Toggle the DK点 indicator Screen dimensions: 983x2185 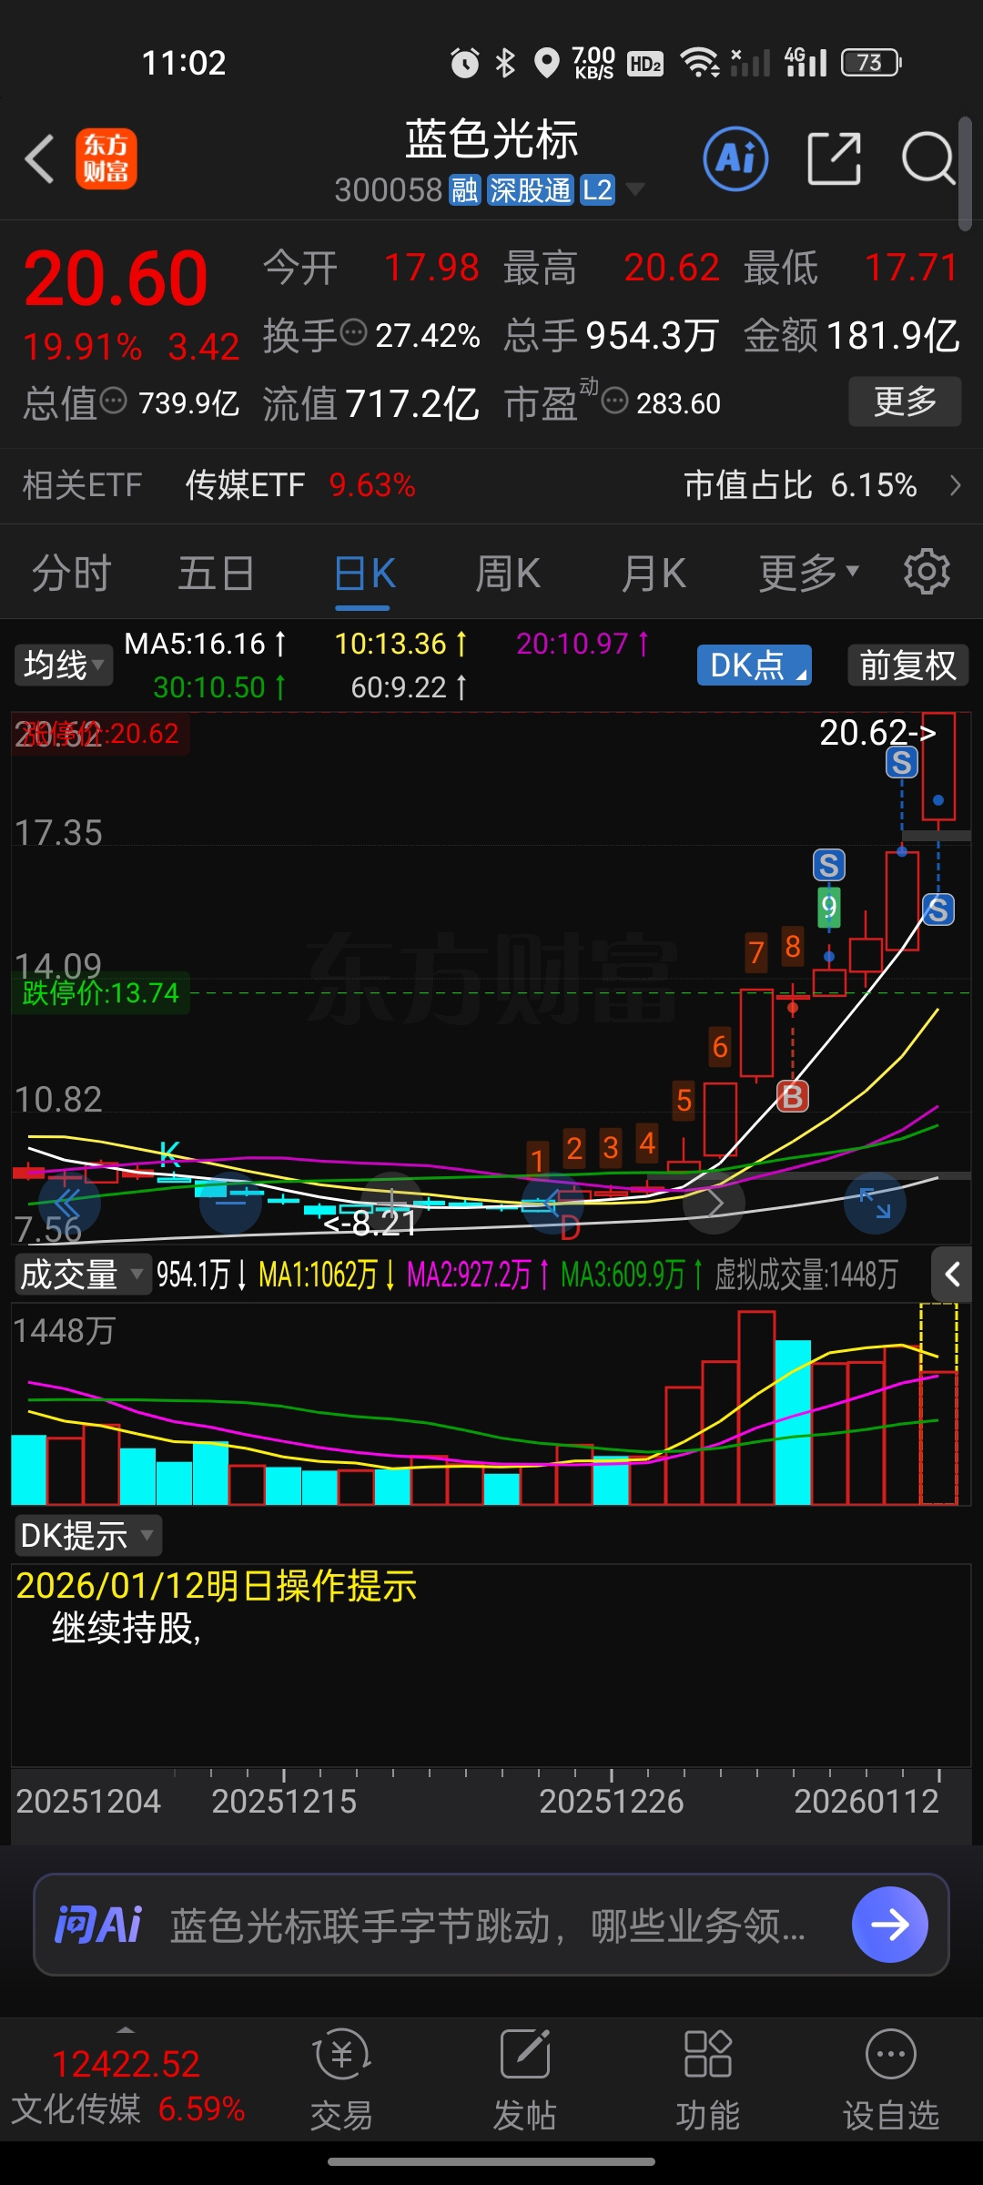755,665
